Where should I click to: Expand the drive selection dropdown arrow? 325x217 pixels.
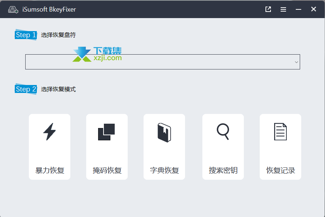[x=297, y=62]
